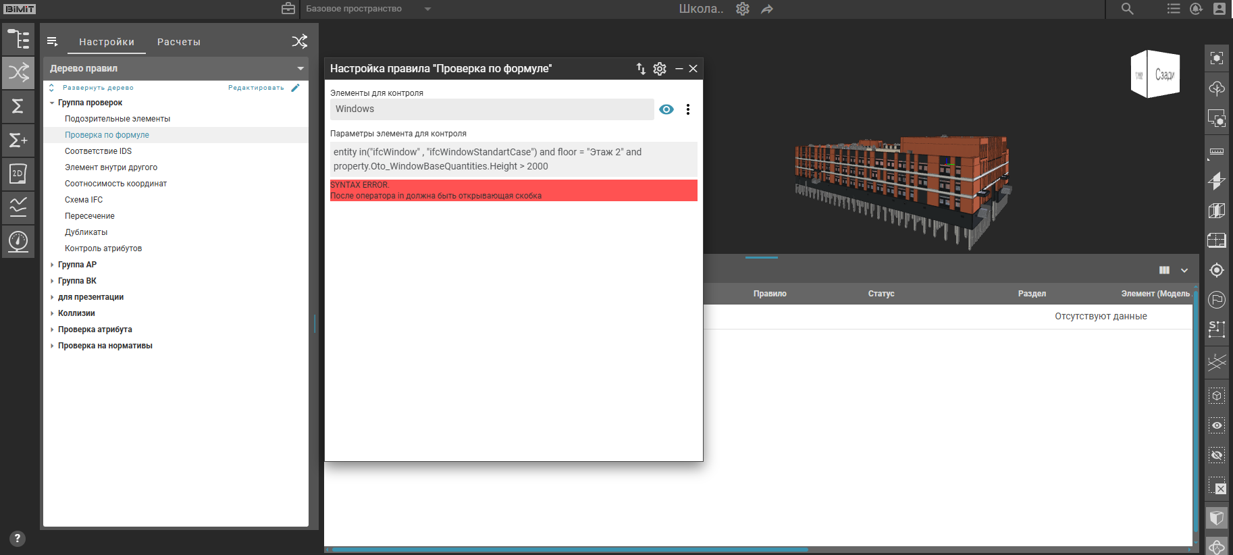Click the Редактировать link

click(257, 88)
